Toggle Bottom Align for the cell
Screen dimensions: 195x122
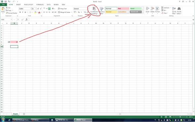[49, 9]
